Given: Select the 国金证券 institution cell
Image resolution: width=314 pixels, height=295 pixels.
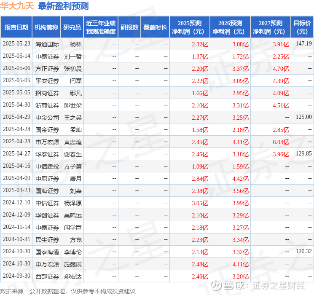Looking at the screenshot, I should click(x=47, y=130).
